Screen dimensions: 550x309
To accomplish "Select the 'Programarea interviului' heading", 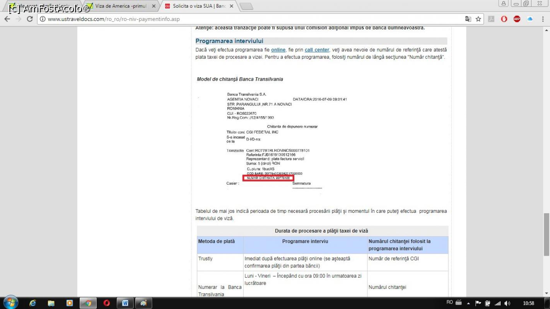I will point(229,41).
